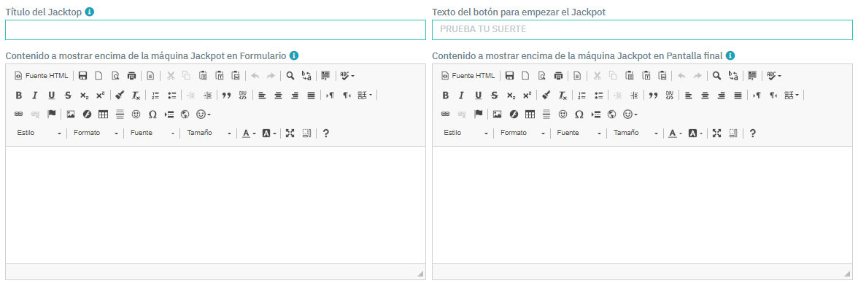Toggle Strikethrough in the Formulario editor
The height and width of the screenshot is (286, 858).
(x=68, y=95)
